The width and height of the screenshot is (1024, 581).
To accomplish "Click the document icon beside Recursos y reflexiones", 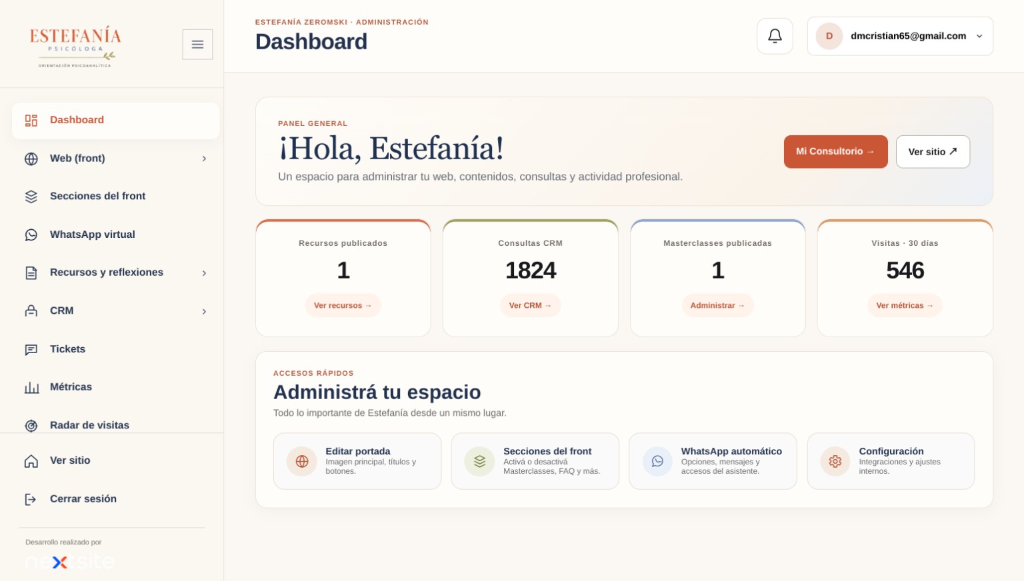I will 31,273.
